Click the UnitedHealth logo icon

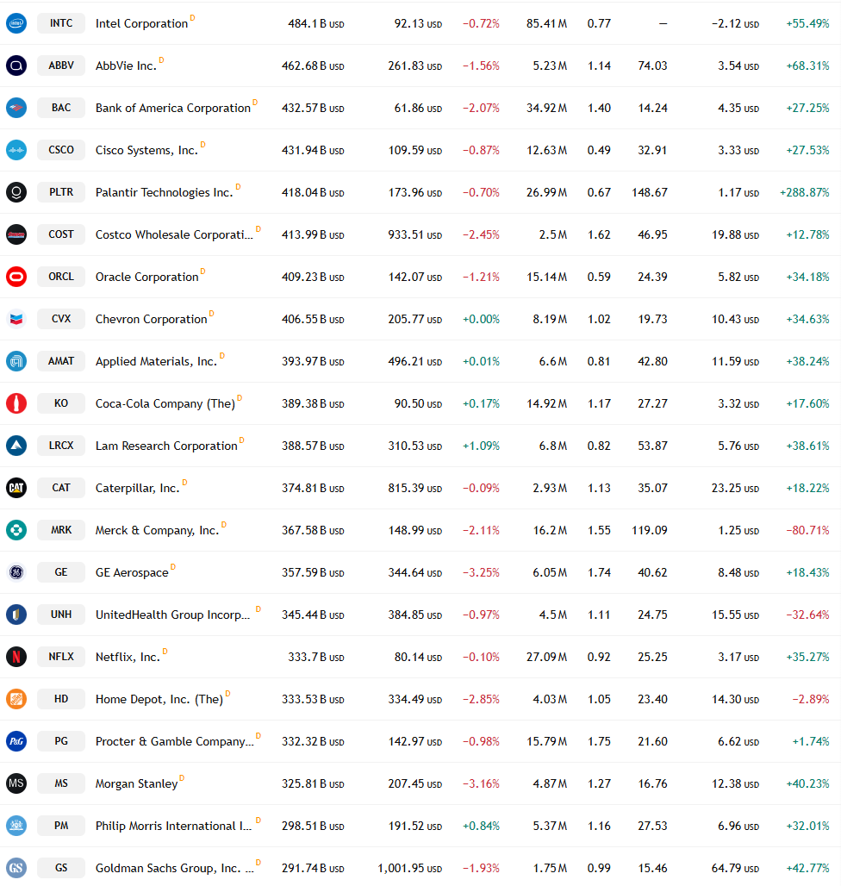[16, 615]
